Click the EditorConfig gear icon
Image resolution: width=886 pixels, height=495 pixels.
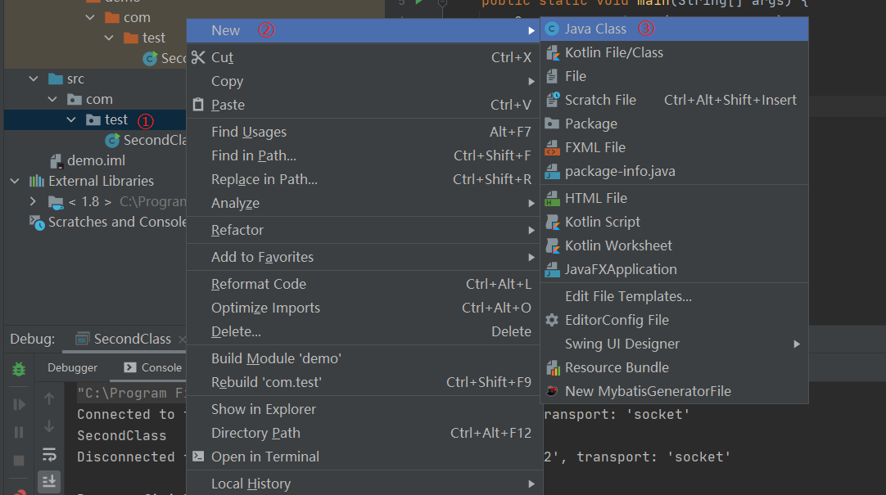552,320
